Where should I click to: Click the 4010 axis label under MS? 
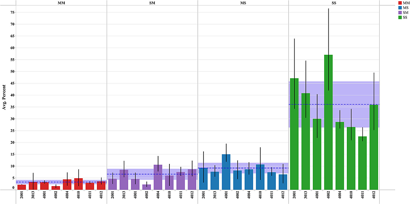click(260, 195)
